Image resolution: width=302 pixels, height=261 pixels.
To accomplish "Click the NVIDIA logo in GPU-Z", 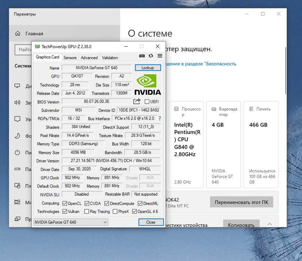I will (147, 84).
